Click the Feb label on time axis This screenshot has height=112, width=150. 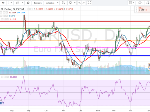click(x=114, y=111)
